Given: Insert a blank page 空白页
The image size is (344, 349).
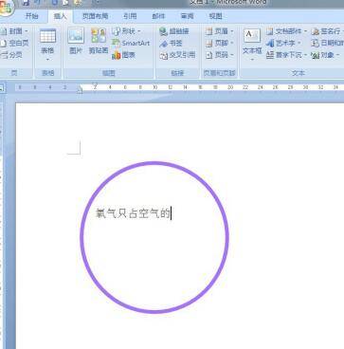Looking at the screenshot, I should pyautogui.click(x=15, y=43).
